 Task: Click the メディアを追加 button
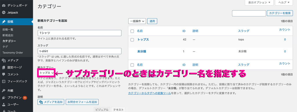click(51, 102)
